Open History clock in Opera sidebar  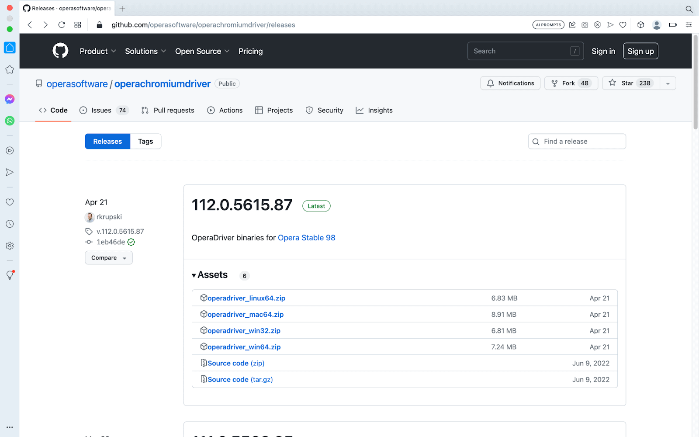click(x=10, y=224)
